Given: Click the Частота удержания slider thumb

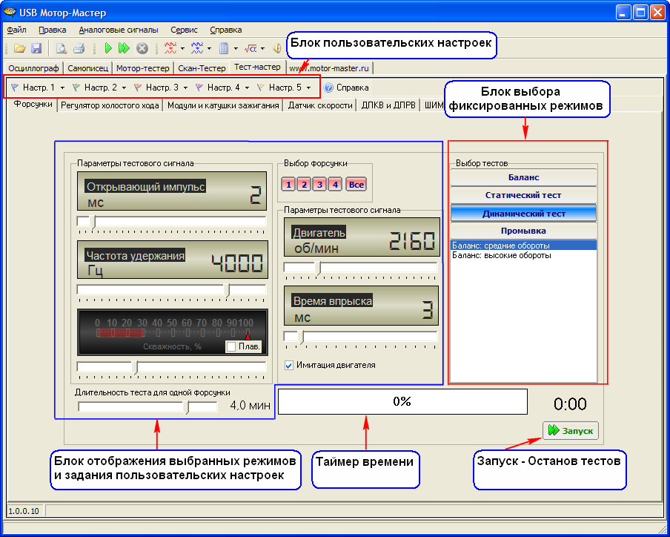Looking at the screenshot, I should (228, 289).
